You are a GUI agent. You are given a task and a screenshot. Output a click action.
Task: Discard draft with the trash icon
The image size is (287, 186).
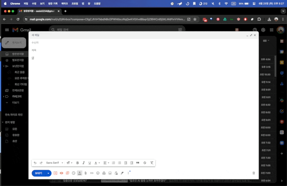click(x=254, y=173)
